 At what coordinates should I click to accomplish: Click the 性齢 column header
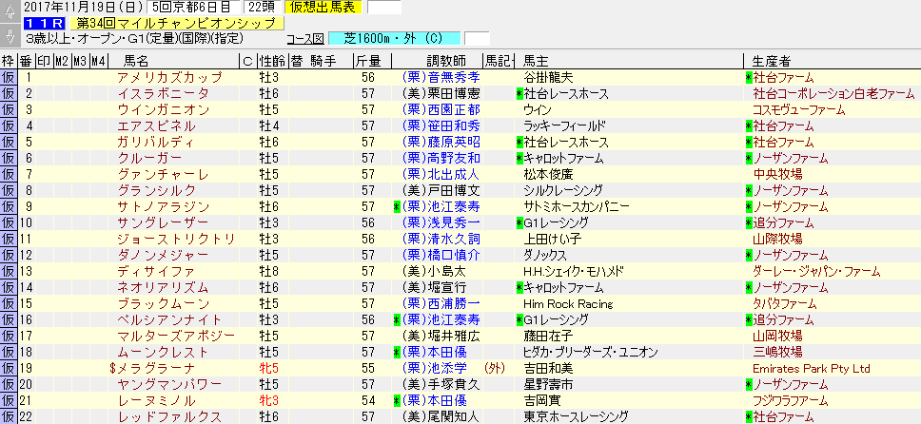pyautogui.click(x=273, y=61)
